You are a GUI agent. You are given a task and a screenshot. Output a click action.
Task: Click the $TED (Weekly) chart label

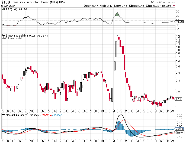(x=16, y=35)
